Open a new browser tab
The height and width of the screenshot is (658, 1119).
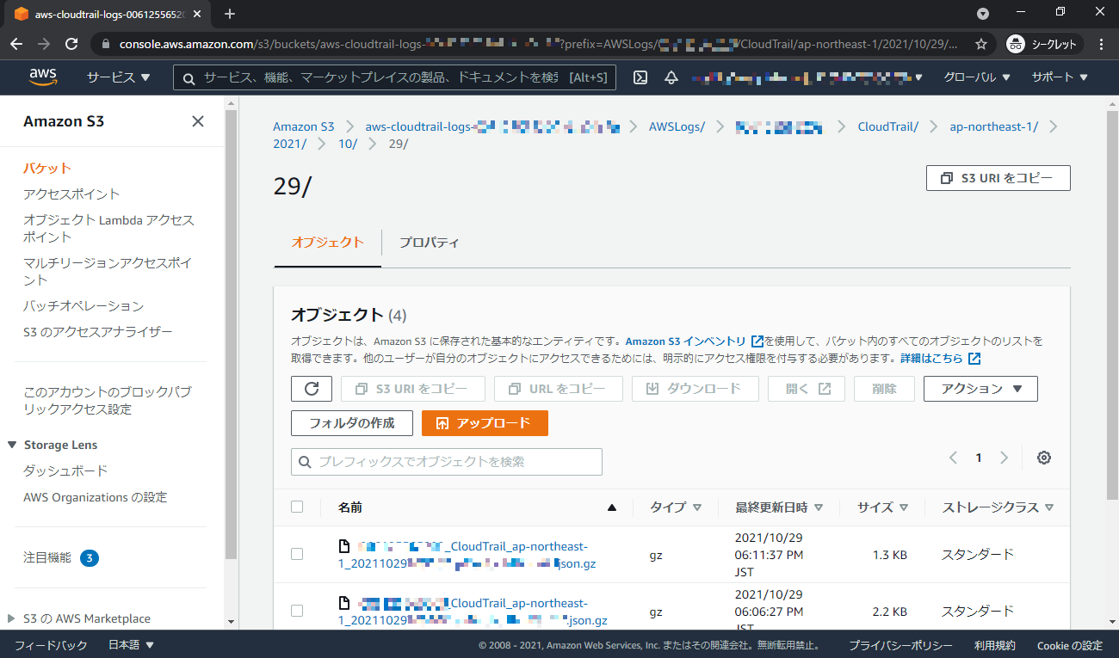pos(230,14)
